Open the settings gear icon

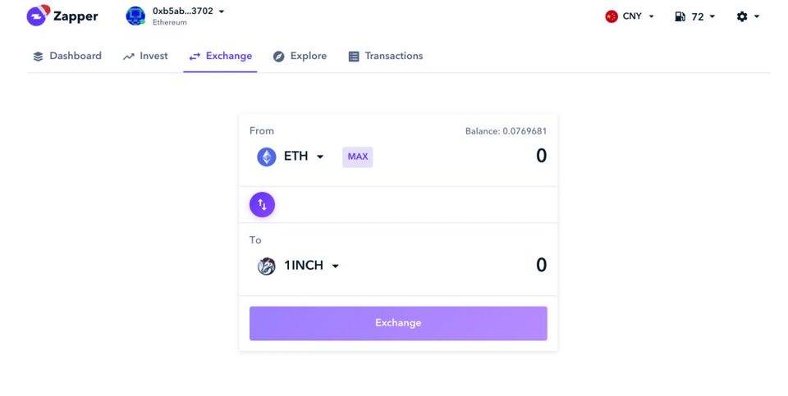tap(742, 16)
